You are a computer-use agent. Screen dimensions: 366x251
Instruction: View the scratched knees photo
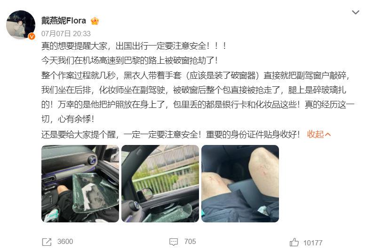(x=240, y=183)
